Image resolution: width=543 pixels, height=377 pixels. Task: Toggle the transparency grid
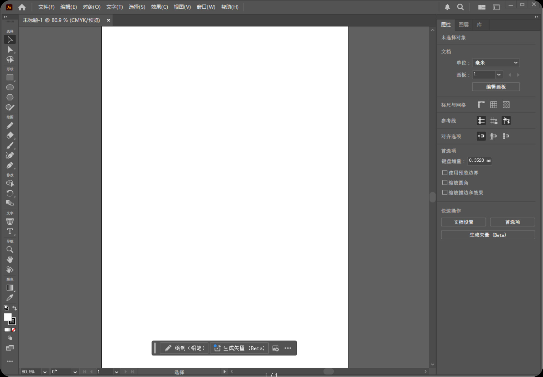coord(506,105)
